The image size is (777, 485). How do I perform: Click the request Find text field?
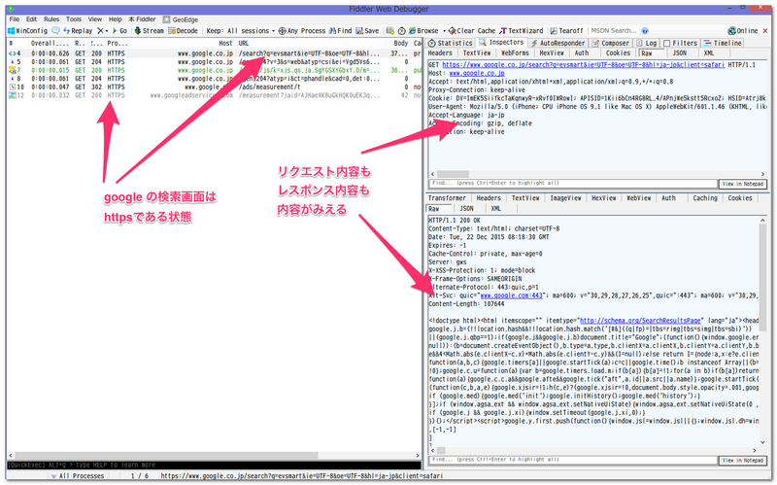tap(573, 184)
